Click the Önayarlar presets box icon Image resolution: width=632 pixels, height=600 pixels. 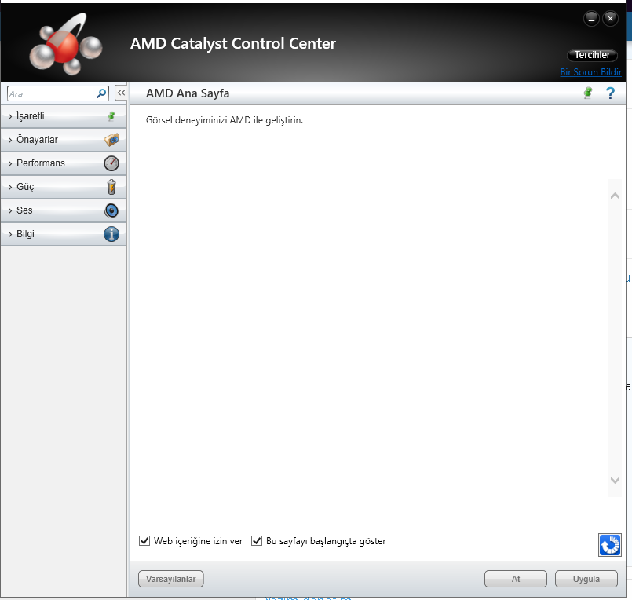click(x=111, y=140)
